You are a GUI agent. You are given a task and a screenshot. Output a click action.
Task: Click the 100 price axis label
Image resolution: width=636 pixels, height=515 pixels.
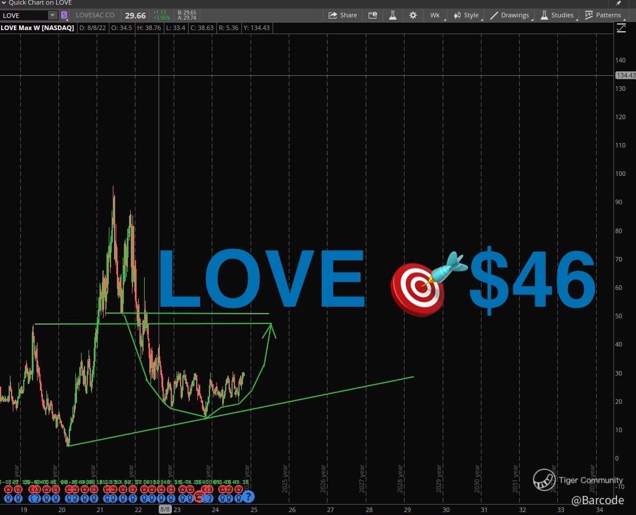pos(620,174)
